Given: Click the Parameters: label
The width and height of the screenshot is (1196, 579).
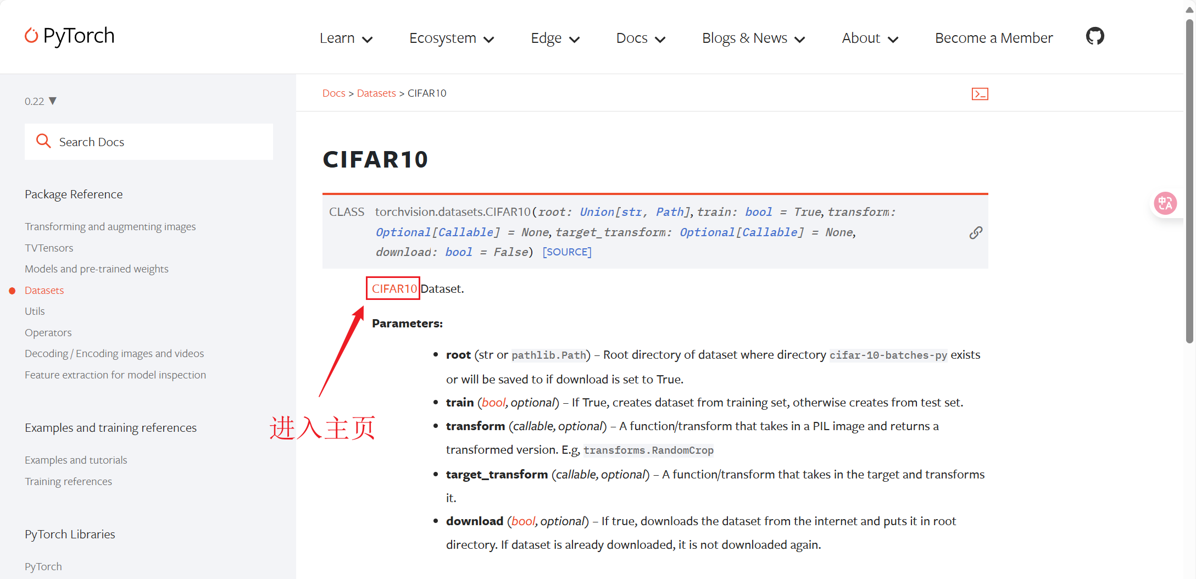Looking at the screenshot, I should (407, 324).
